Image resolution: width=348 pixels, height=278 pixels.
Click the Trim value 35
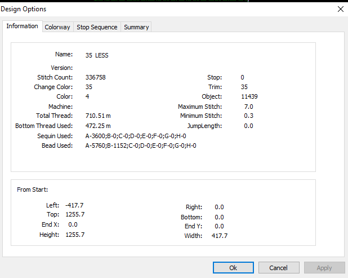(244, 87)
